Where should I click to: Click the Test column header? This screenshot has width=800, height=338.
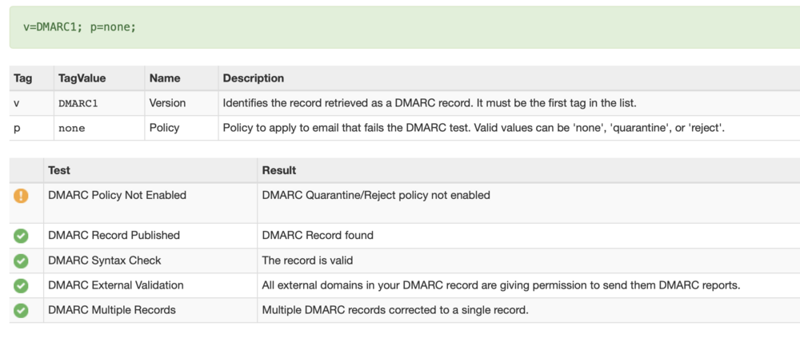click(59, 170)
